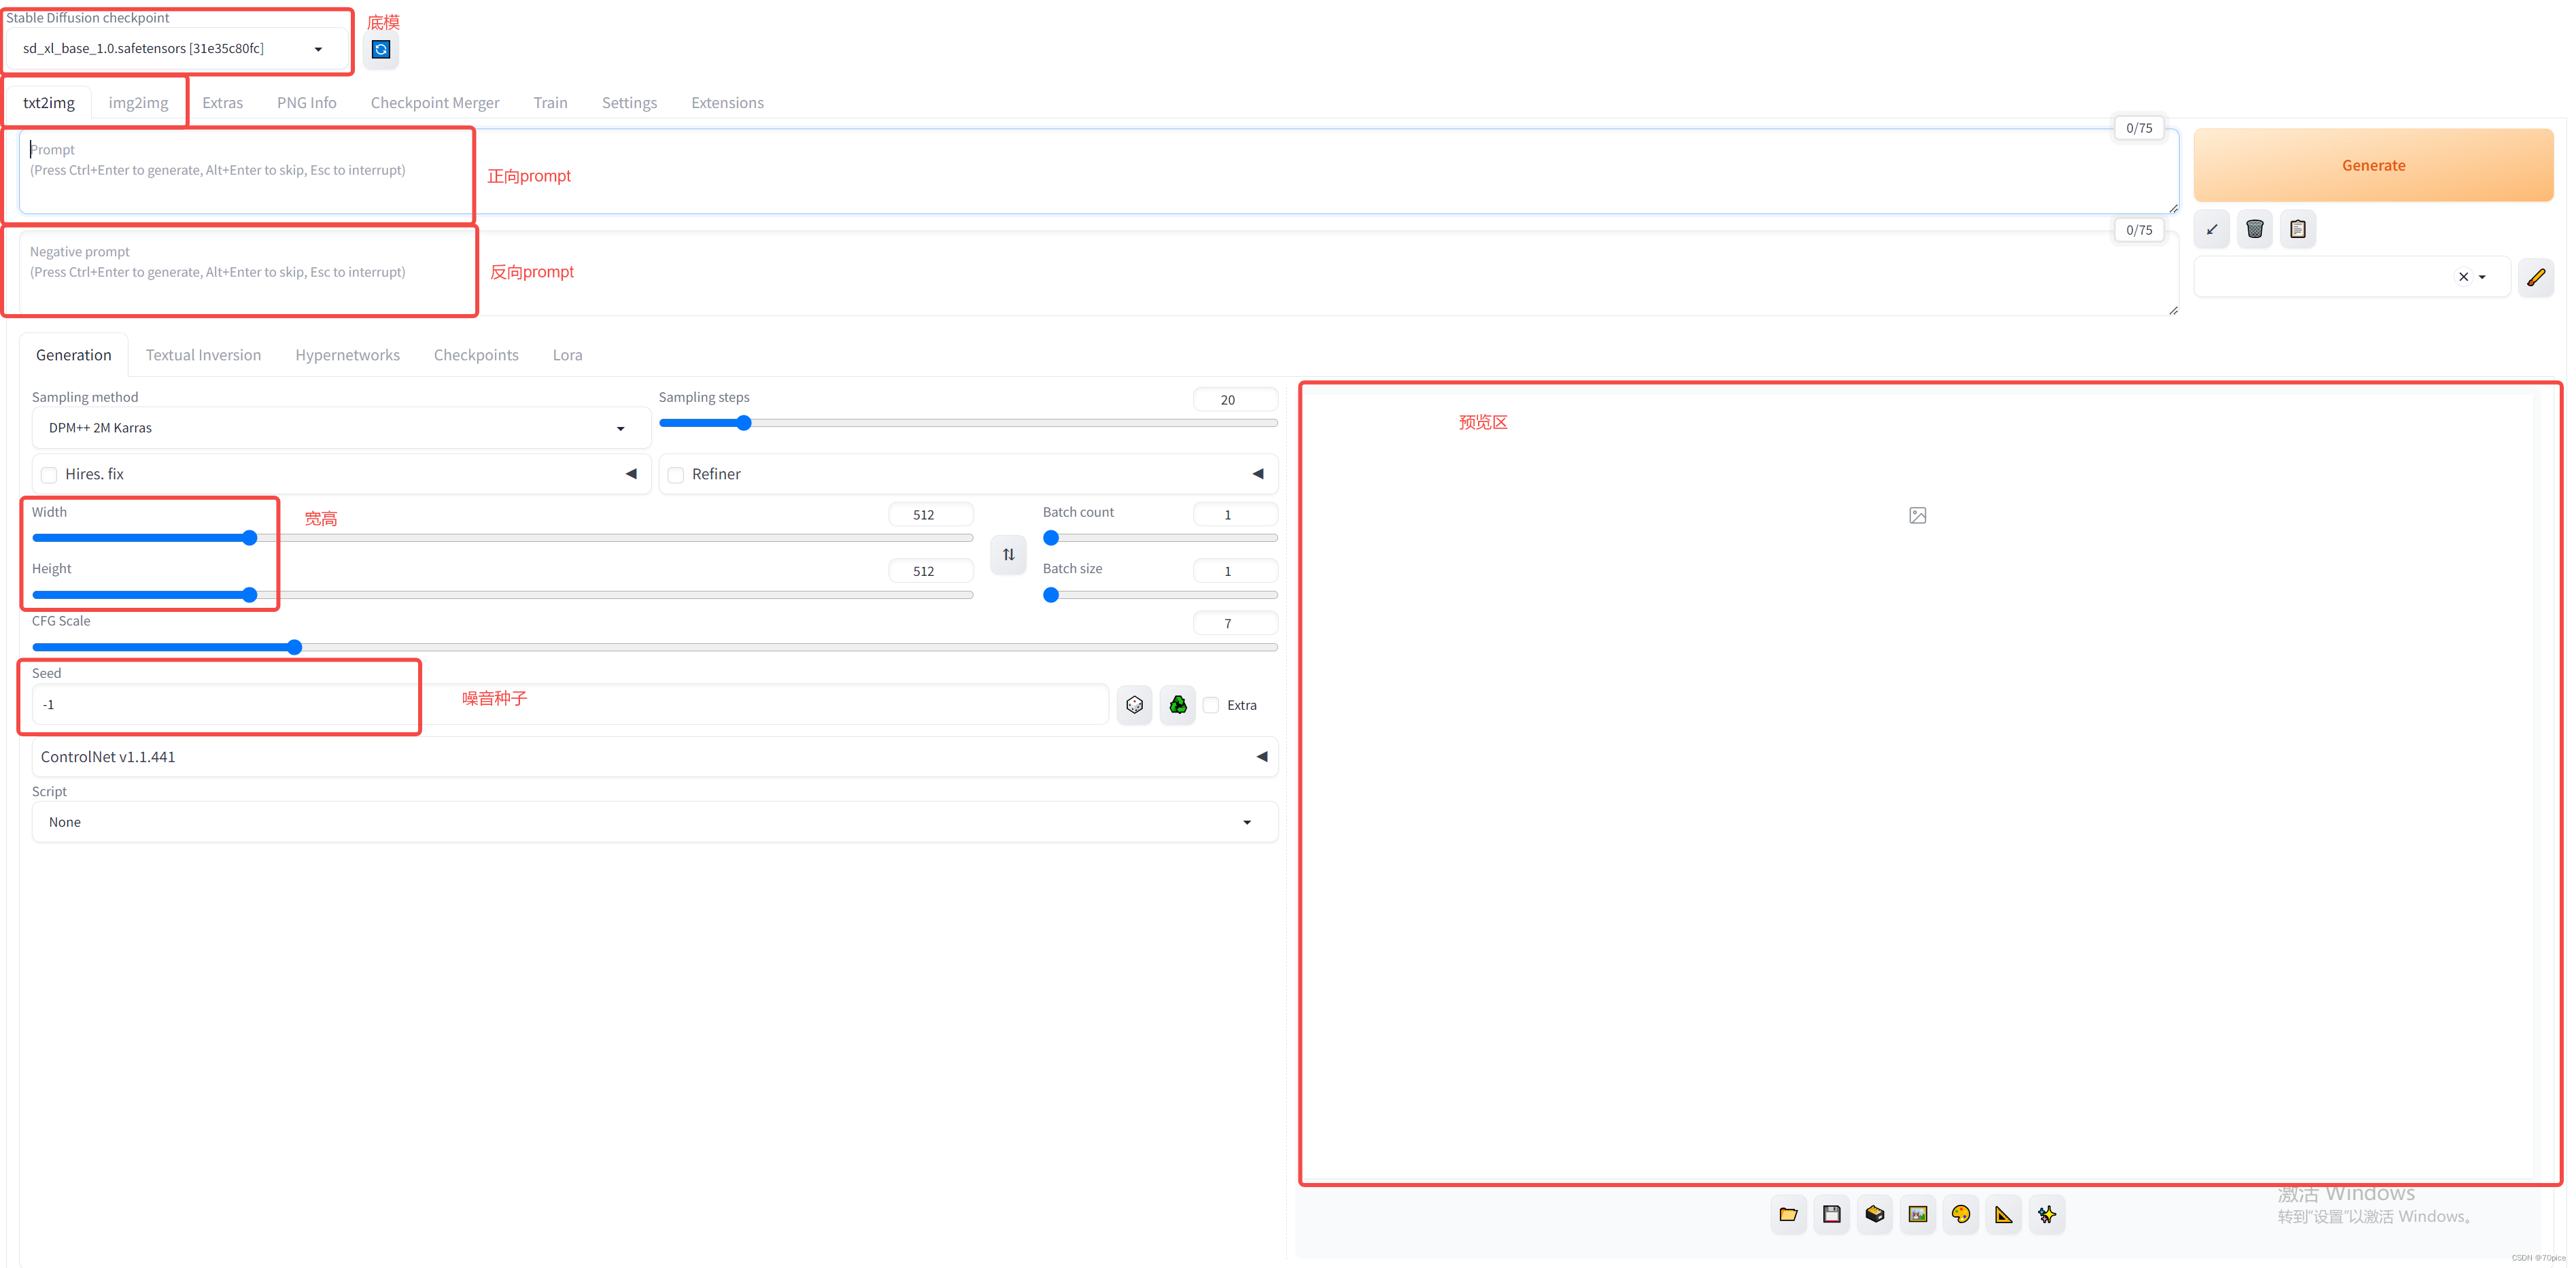
Task: Send image to img2img with picture icon
Action: (1918, 1214)
